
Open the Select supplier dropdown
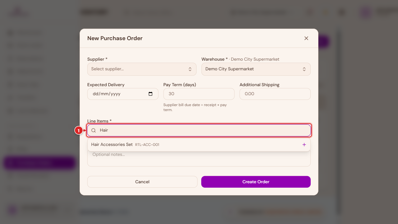142,69
